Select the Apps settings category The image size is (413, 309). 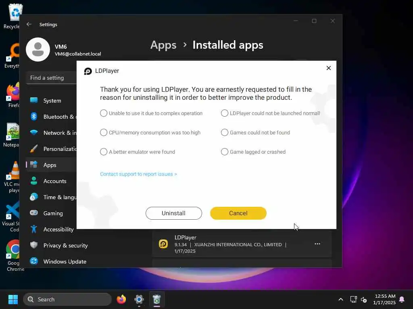pyautogui.click(x=52, y=165)
